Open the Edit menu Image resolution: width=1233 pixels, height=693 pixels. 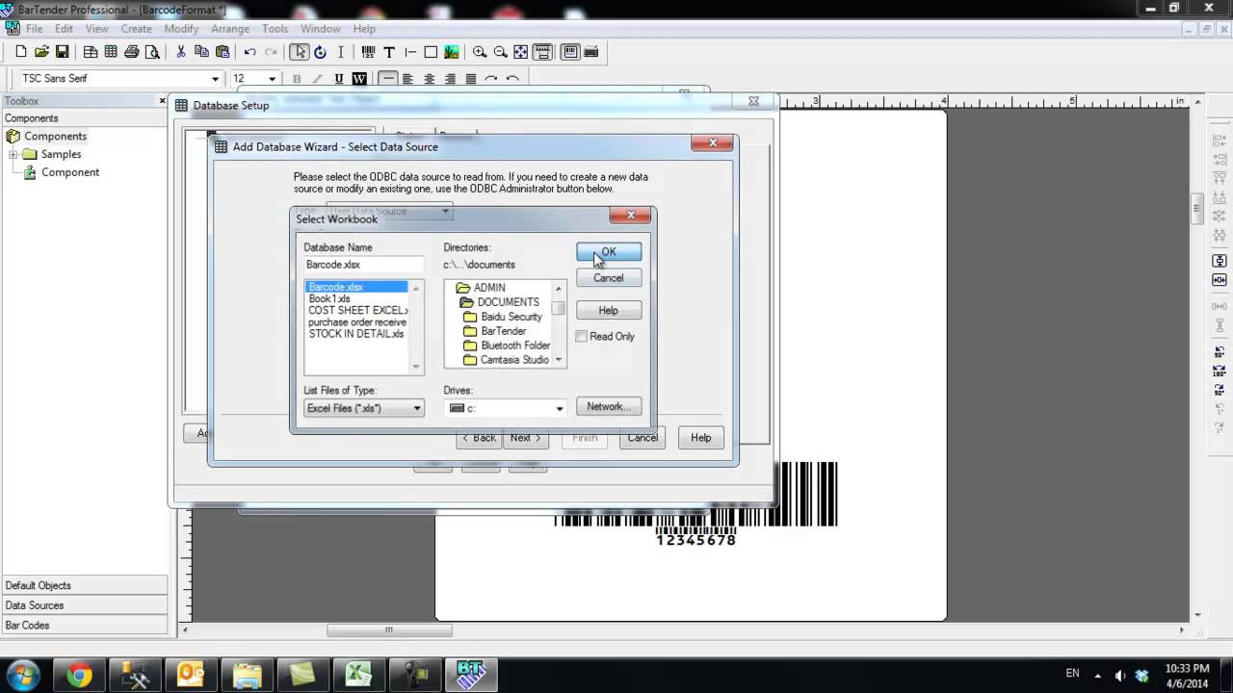(x=64, y=29)
